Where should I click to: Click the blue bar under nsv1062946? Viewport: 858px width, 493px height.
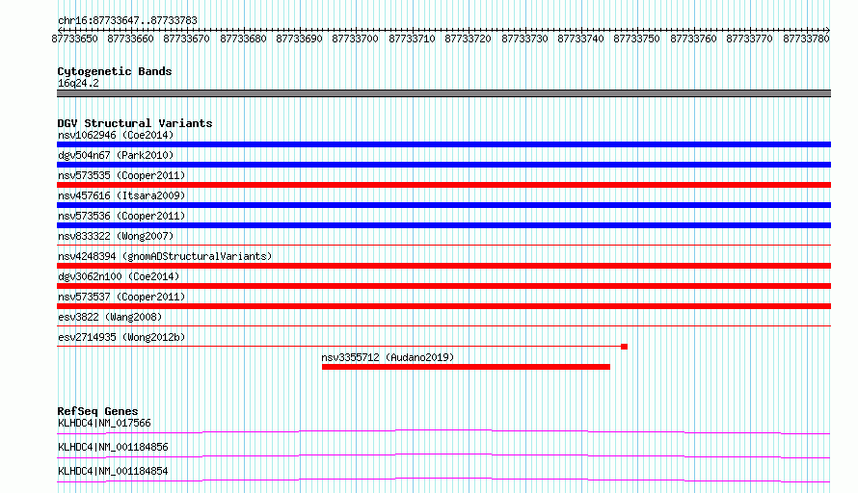(443, 144)
